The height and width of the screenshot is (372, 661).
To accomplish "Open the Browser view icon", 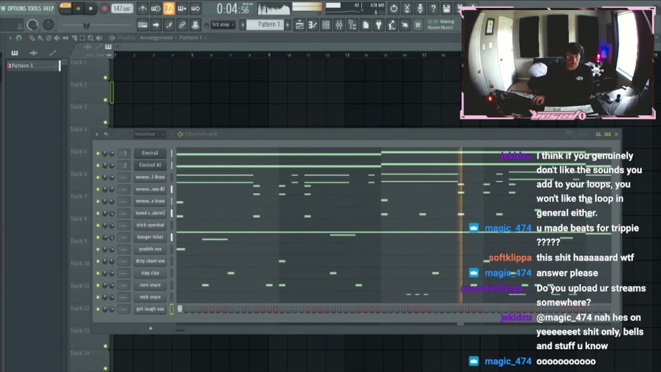I will pos(352,25).
